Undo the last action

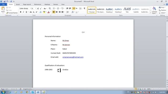click(7, 1)
